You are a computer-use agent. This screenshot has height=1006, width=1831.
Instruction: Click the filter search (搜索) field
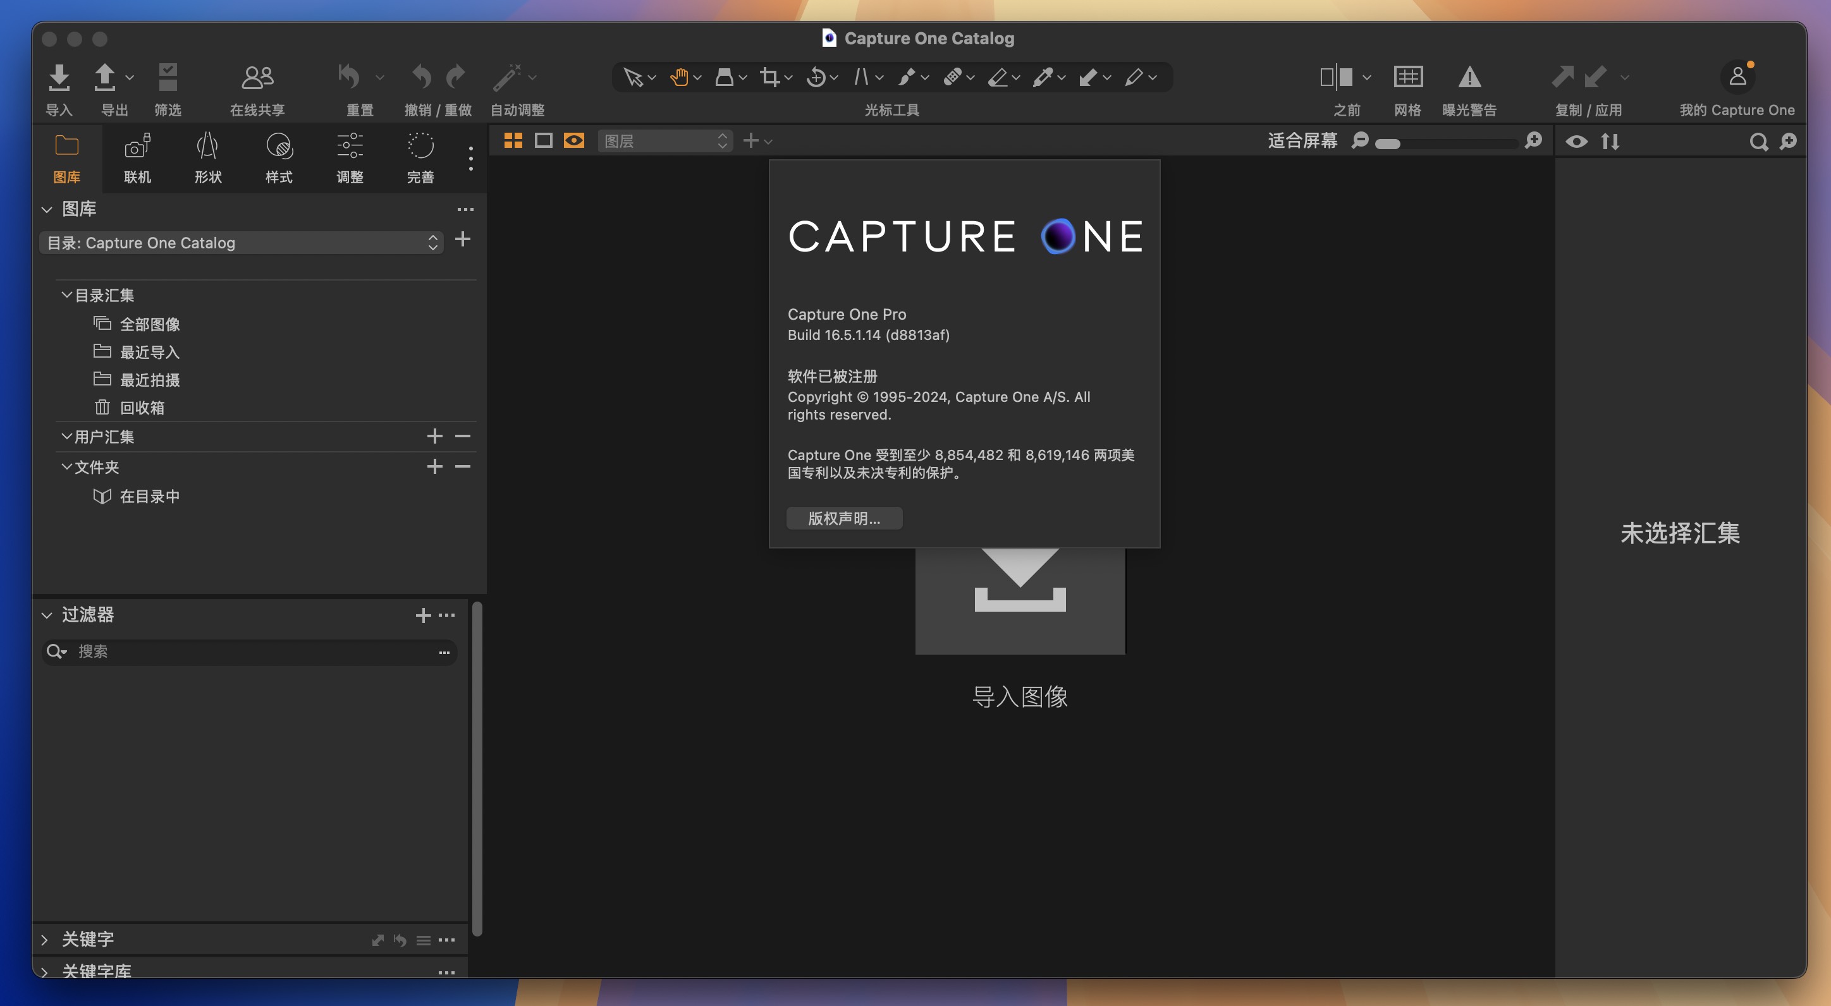coord(248,651)
